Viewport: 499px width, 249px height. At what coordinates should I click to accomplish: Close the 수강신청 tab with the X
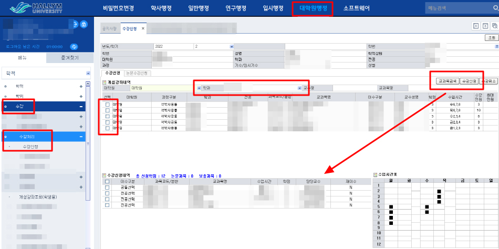pyautogui.click(x=143, y=28)
